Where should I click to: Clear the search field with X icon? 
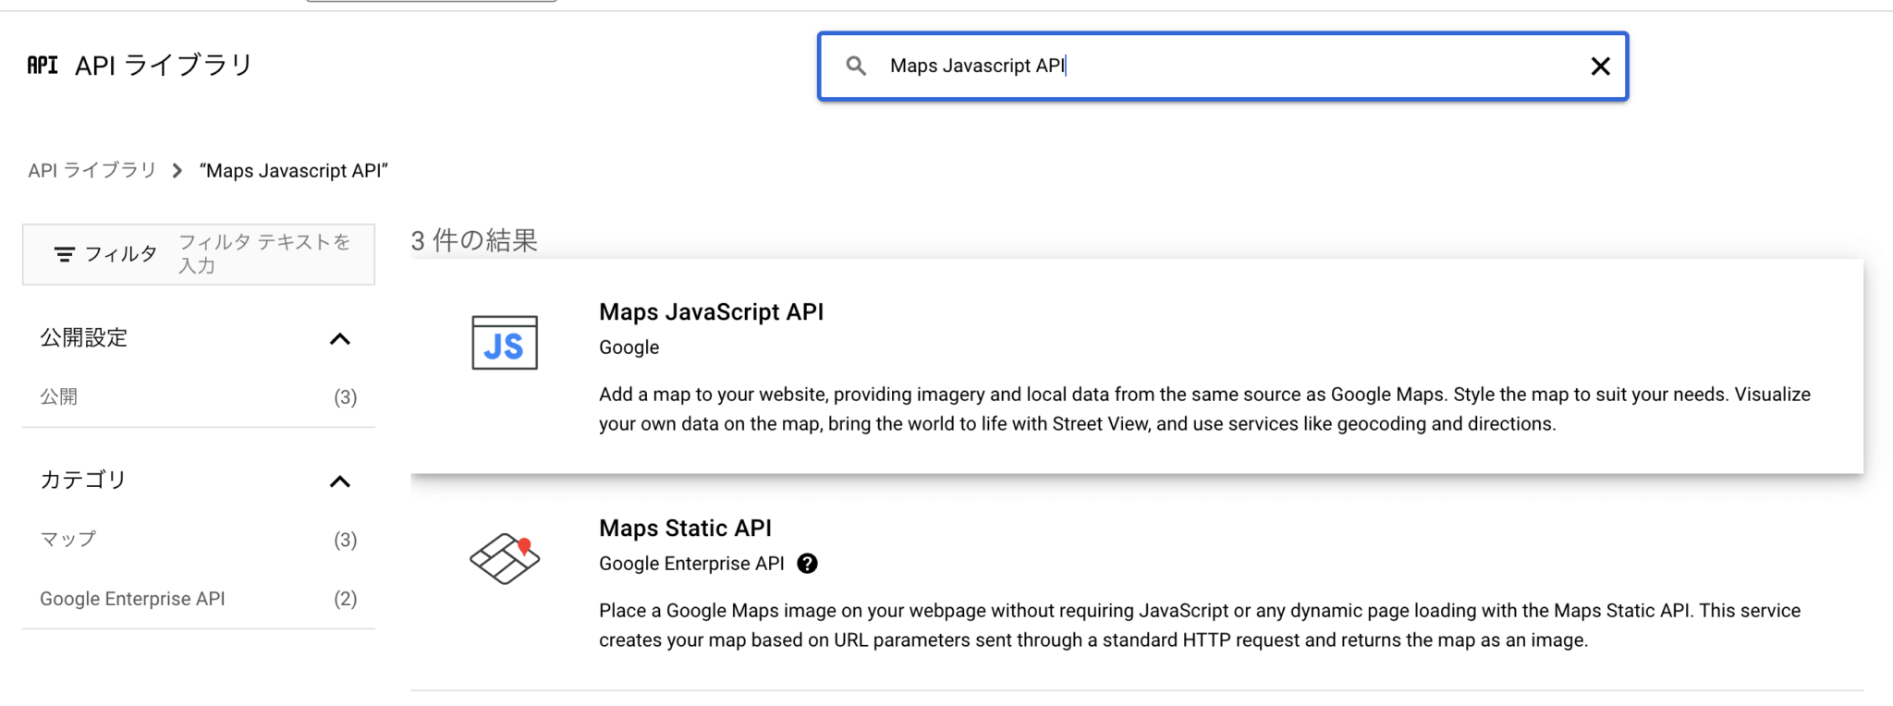point(1600,66)
